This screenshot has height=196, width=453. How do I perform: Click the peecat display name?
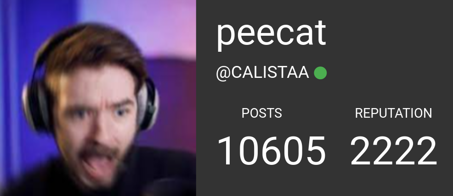tap(271, 33)
